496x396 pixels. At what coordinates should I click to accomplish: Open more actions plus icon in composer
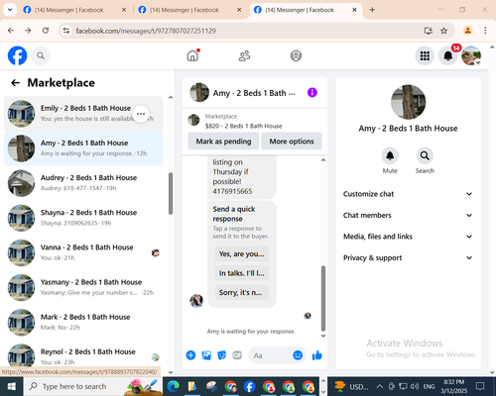(190, 355)
